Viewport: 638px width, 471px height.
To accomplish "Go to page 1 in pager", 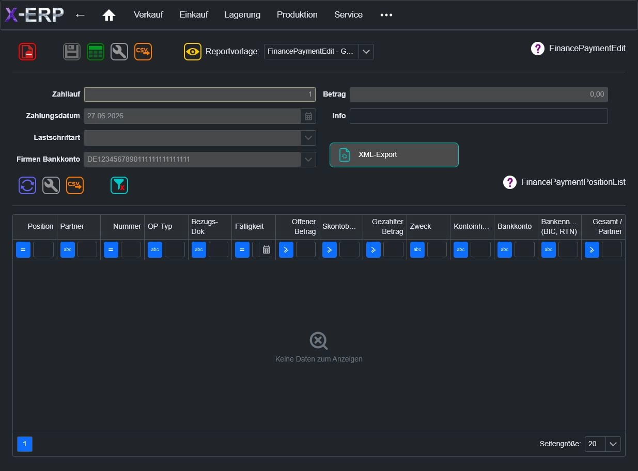I will coord(25,444).
